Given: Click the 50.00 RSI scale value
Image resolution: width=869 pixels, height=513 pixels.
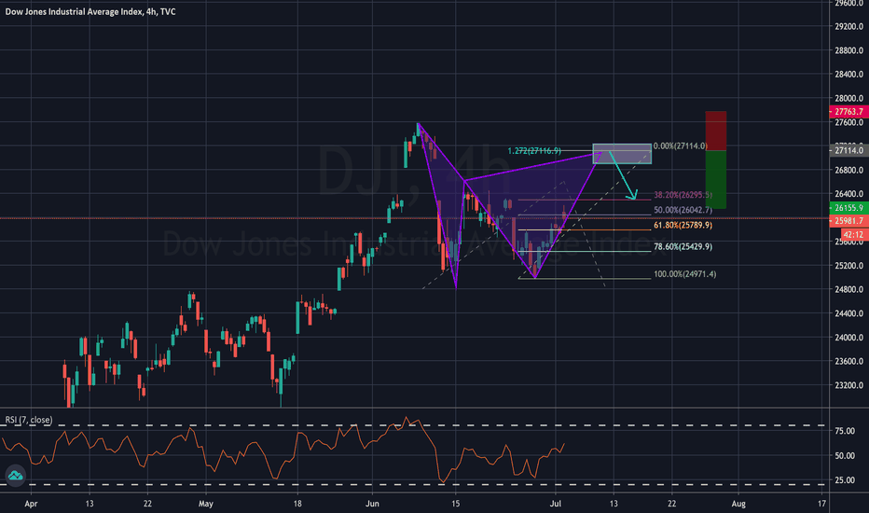Looking at the screenshot, I should pos(845,456).
